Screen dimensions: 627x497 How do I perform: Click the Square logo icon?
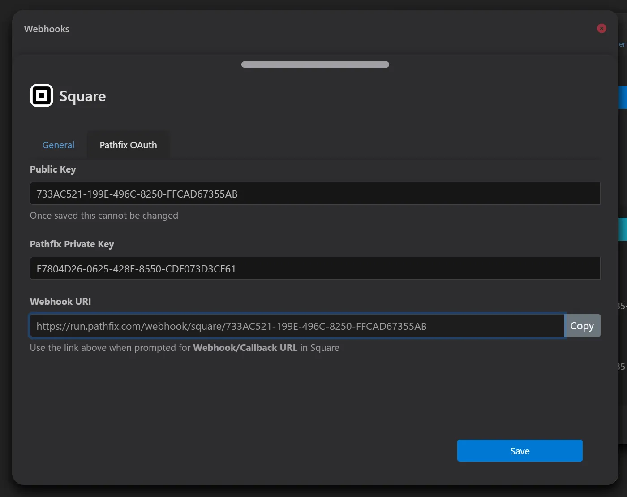(41, 95)
